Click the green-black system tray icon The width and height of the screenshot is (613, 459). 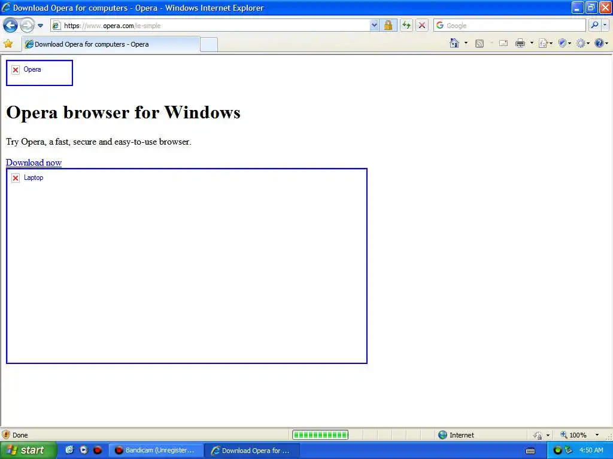tap(557, 451)
